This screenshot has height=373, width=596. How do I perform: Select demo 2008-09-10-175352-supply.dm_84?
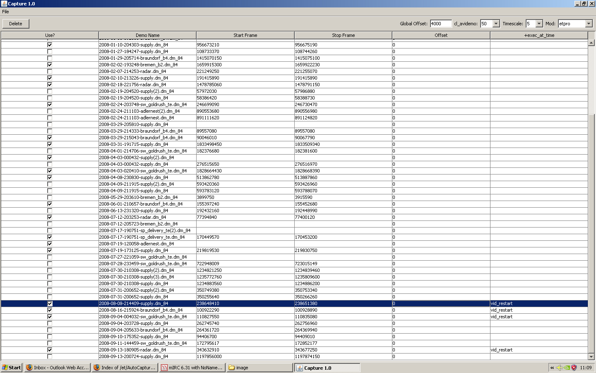(x=147, y=337)
